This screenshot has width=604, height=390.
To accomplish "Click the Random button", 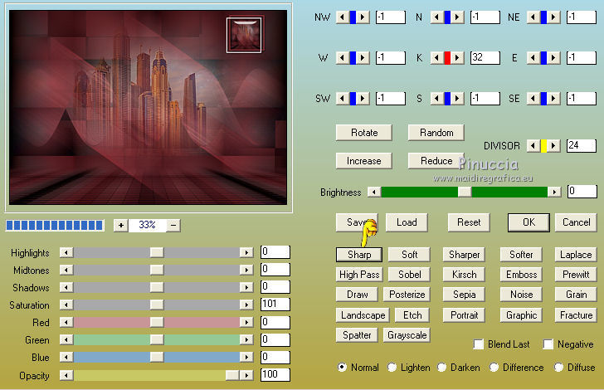I will (436, 133).
